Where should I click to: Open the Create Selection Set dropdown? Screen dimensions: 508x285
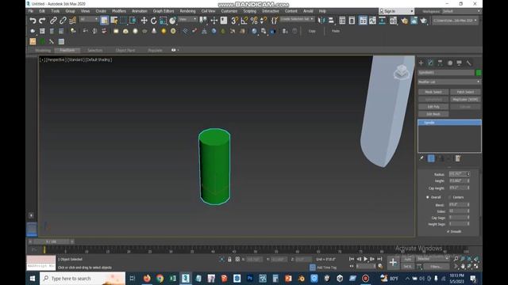pos(297,19)
